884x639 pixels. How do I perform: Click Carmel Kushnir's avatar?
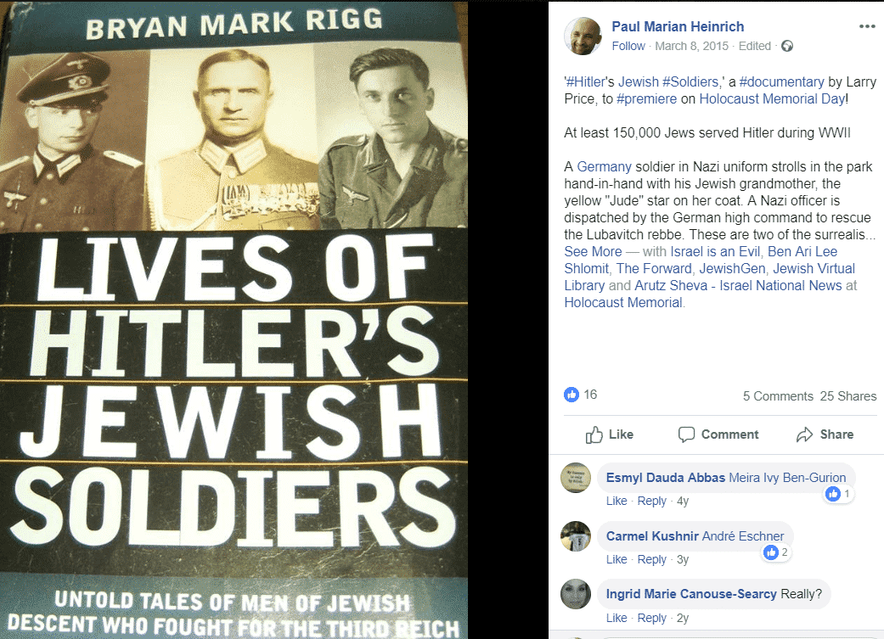(x=576, y=535)
